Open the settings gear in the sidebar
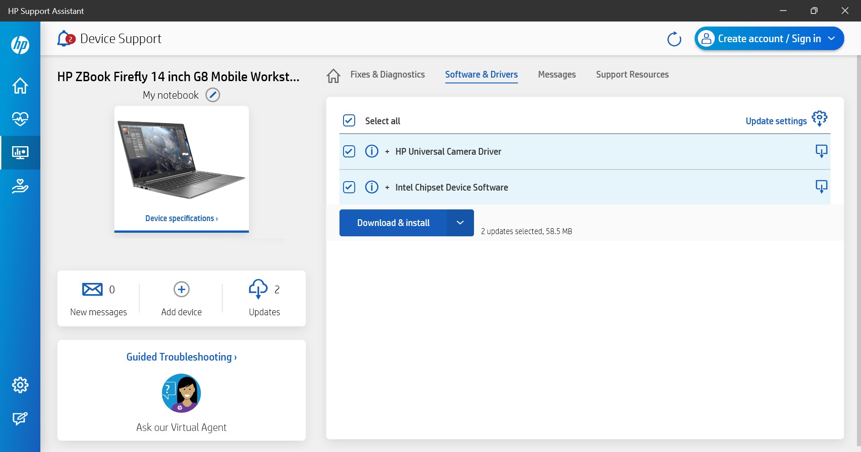Viewport: 861px width, 452px height. click(x=20, y=385)
